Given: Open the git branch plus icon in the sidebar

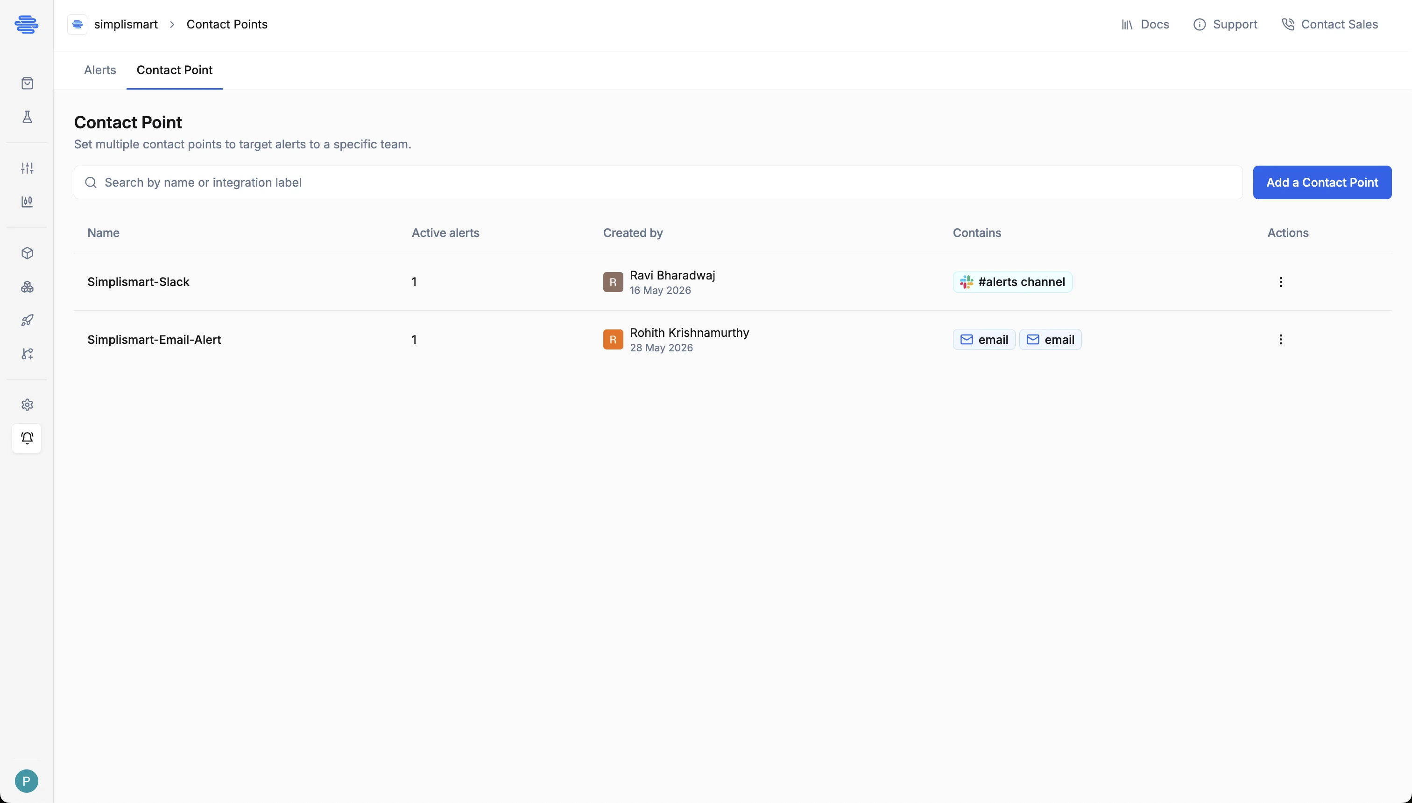Looking at the screenshot, I should point(27,354).
